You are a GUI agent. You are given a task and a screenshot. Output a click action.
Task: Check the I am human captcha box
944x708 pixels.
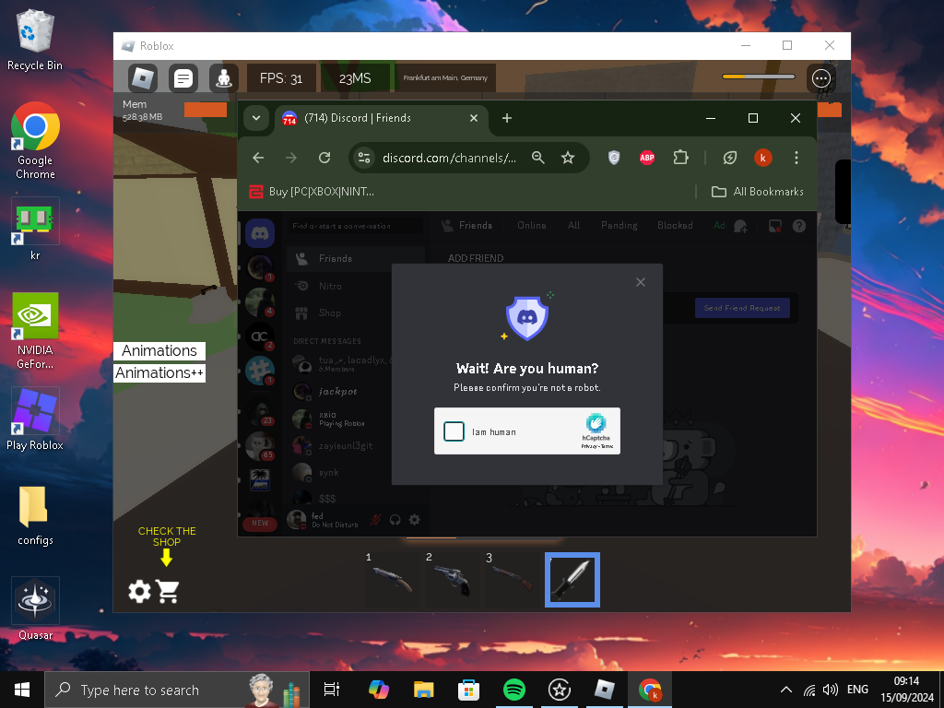[454, 431]
